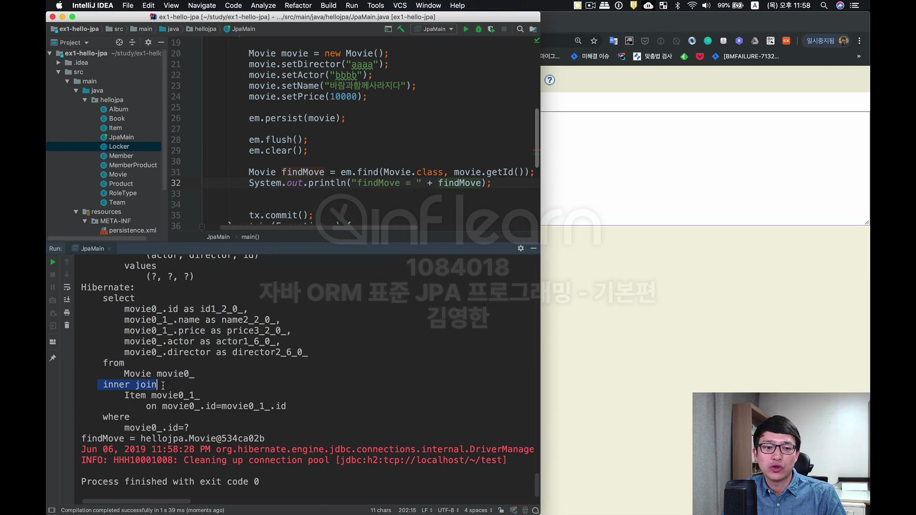Viewport: 916px width, 515px height.
Task: Click the Build Project hammer icon
Action: click(401, 29)
